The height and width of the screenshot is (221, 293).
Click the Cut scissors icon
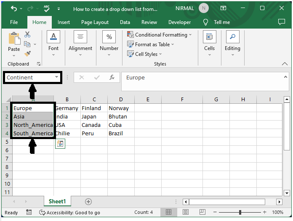coord(27,34)
